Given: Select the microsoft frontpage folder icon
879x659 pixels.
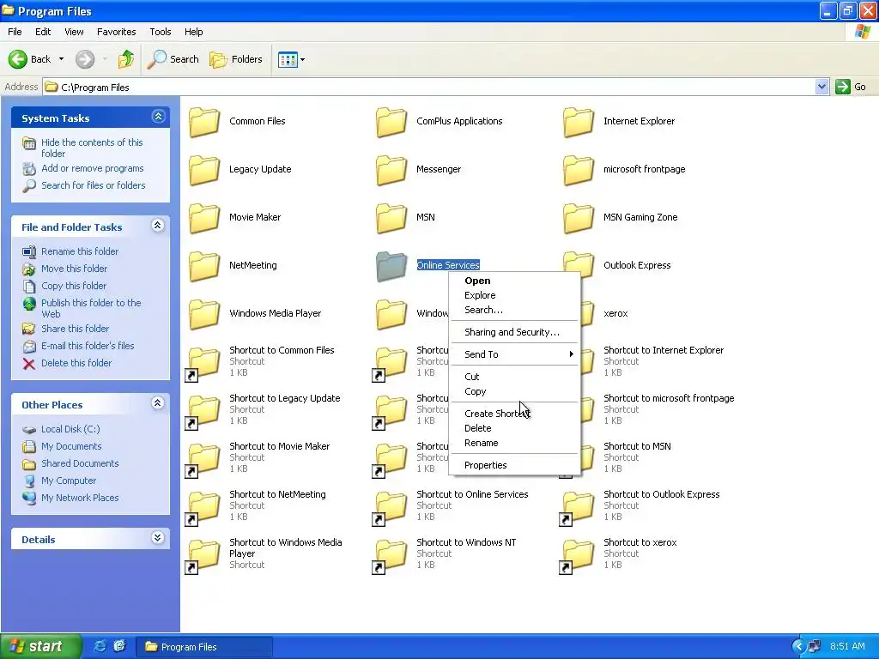Looking at the screenshot, I should 579,170.
